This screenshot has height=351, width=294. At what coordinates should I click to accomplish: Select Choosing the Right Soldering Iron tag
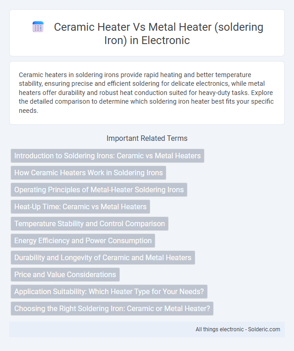pyautogui.click(x=112, y=308)
